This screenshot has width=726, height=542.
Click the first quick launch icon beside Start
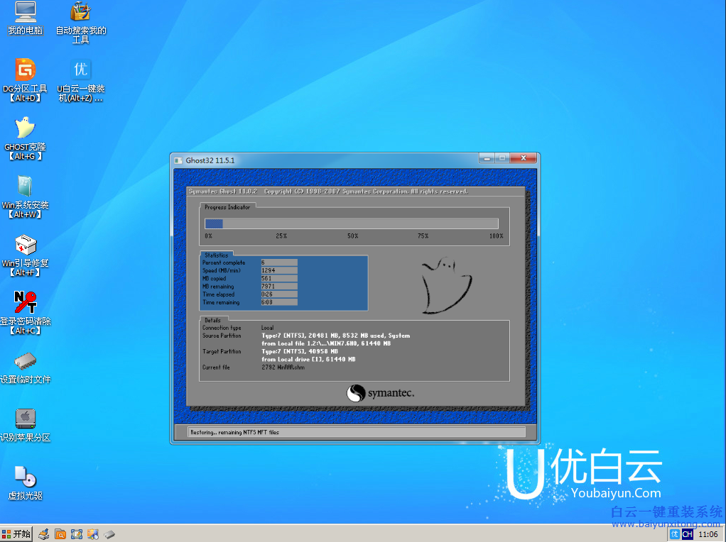click(x=44, y=534)
